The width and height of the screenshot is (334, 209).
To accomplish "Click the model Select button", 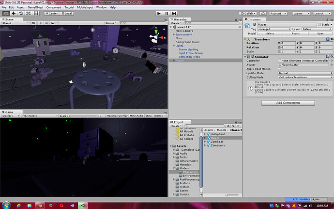I will 270,33.
